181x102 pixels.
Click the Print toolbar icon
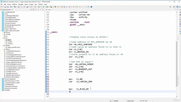[19, 7]
